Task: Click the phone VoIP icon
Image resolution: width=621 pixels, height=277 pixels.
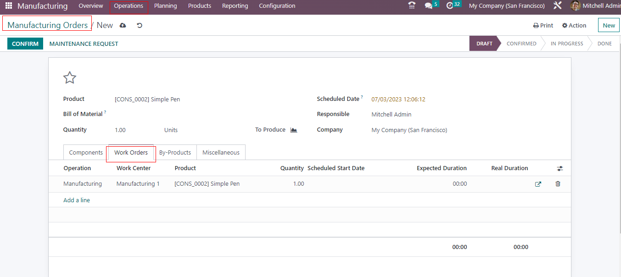Action: click(x=412, y=6)
